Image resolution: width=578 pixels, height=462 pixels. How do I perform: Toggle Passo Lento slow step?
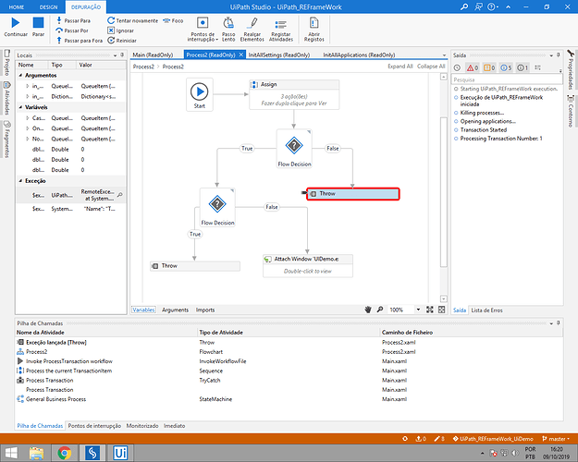click(x=228, y=29)
